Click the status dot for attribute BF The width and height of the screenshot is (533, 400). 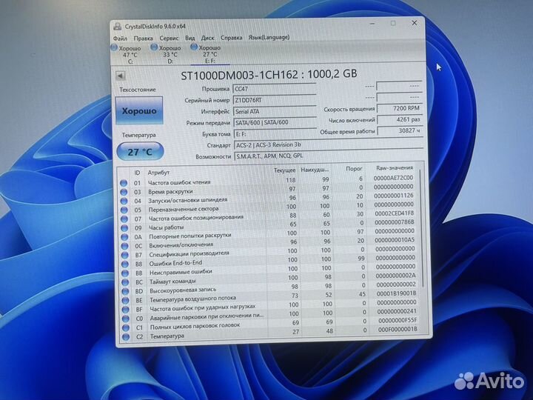point(126,310)
